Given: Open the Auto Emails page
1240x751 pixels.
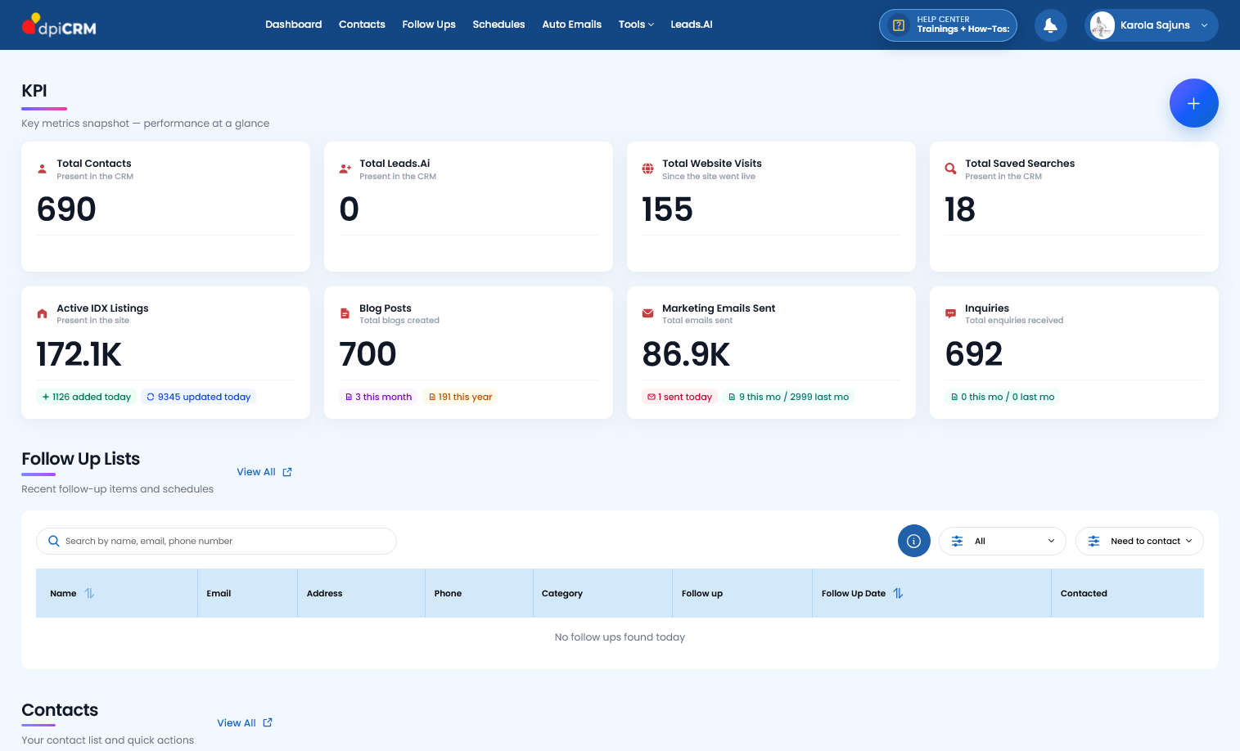Looking at the screenshot, I should click(x=571, y=25).
